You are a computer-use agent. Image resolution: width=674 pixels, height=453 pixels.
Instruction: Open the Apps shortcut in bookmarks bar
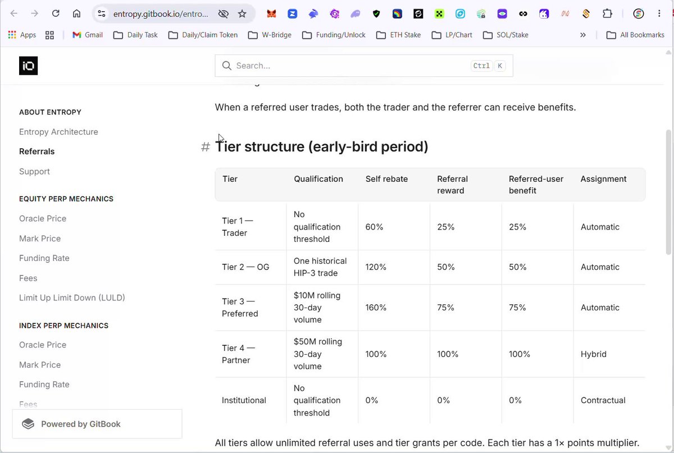(x=22, y=35)
